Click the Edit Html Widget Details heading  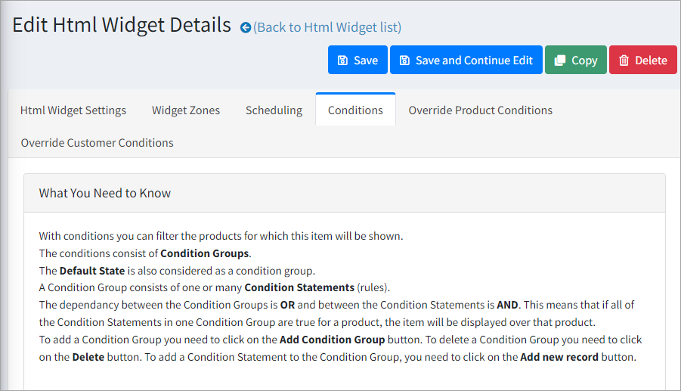[122, 25]
